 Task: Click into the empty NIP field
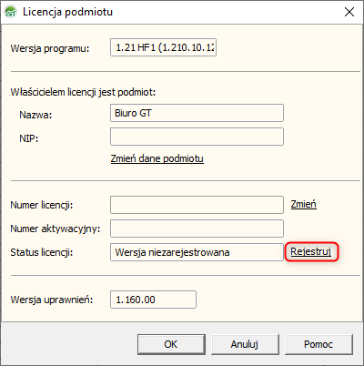pyautogui.click(x=197, y=137)
